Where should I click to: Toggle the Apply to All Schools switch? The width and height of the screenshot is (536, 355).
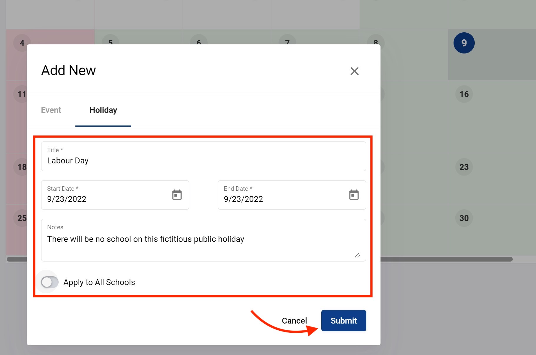[49, 282]
